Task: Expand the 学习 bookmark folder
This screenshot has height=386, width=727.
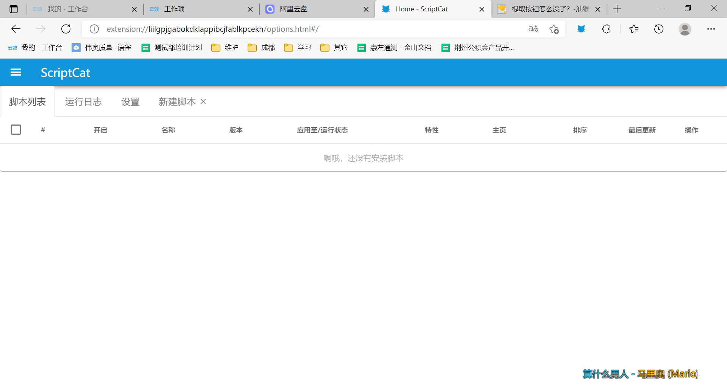Action: [298, 48]
